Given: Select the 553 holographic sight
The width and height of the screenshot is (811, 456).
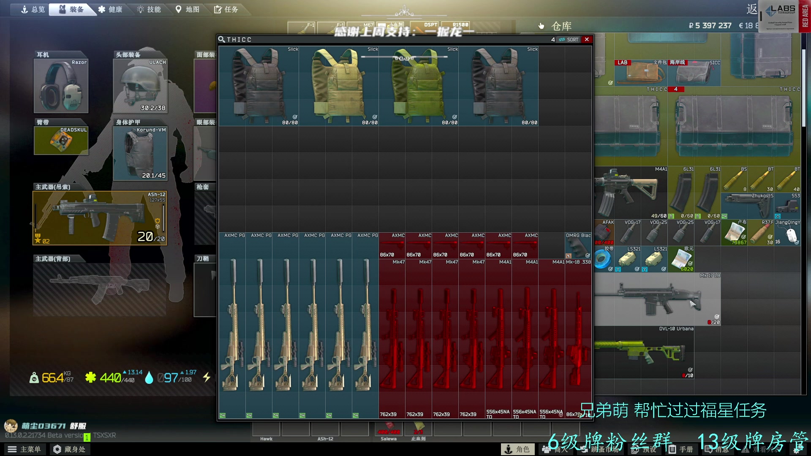Looking at the screenshot, I should [x=787, y=206].
